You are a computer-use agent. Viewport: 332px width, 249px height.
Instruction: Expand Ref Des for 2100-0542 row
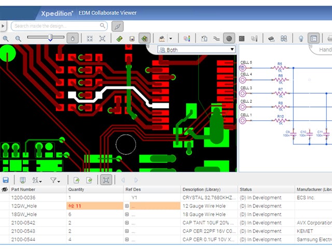pos(127,223)
